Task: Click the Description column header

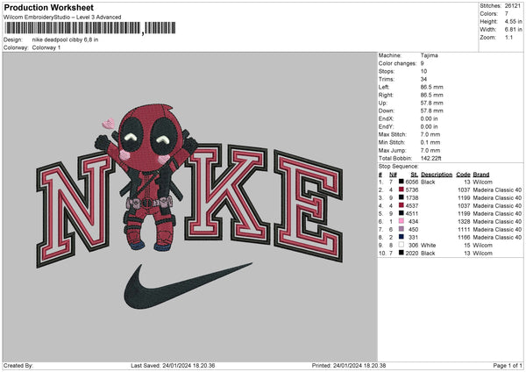Action: [x=437, y=175]
